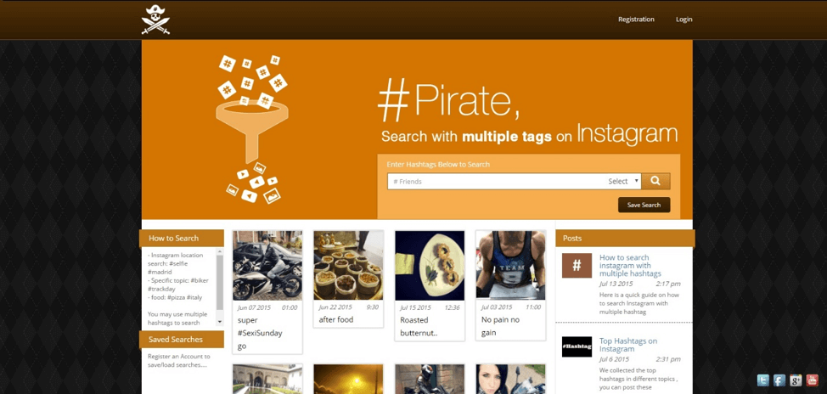Click 'Enter Hashtags Below to Search' label

[x=438, y=165]
